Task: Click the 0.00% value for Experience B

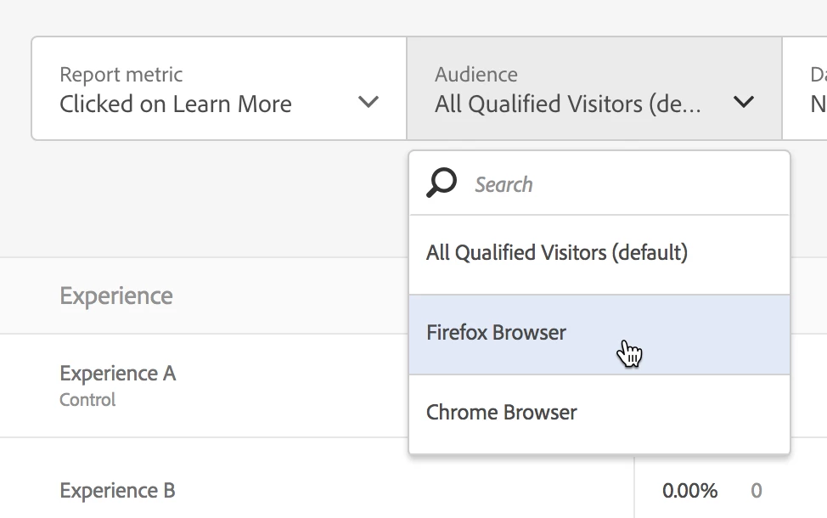Action: 689,491
